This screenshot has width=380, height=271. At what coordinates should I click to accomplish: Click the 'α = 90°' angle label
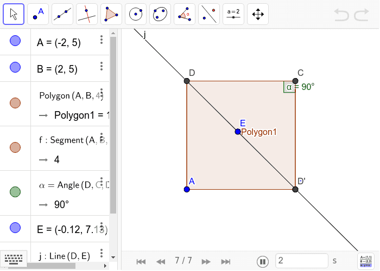(300, 87)
